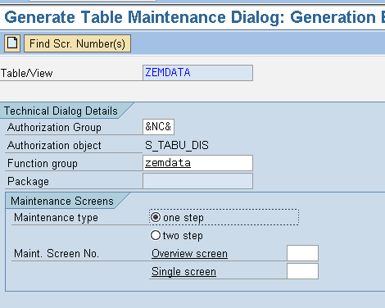Click the Find Scr. Number(s) button
The width and height of the screenshot is (385, 308).
[77, 43]
